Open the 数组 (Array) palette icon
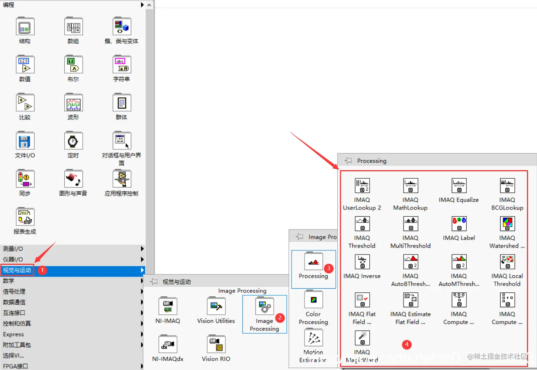Viewport: 537px width, 370px height. tap(73, 27)
